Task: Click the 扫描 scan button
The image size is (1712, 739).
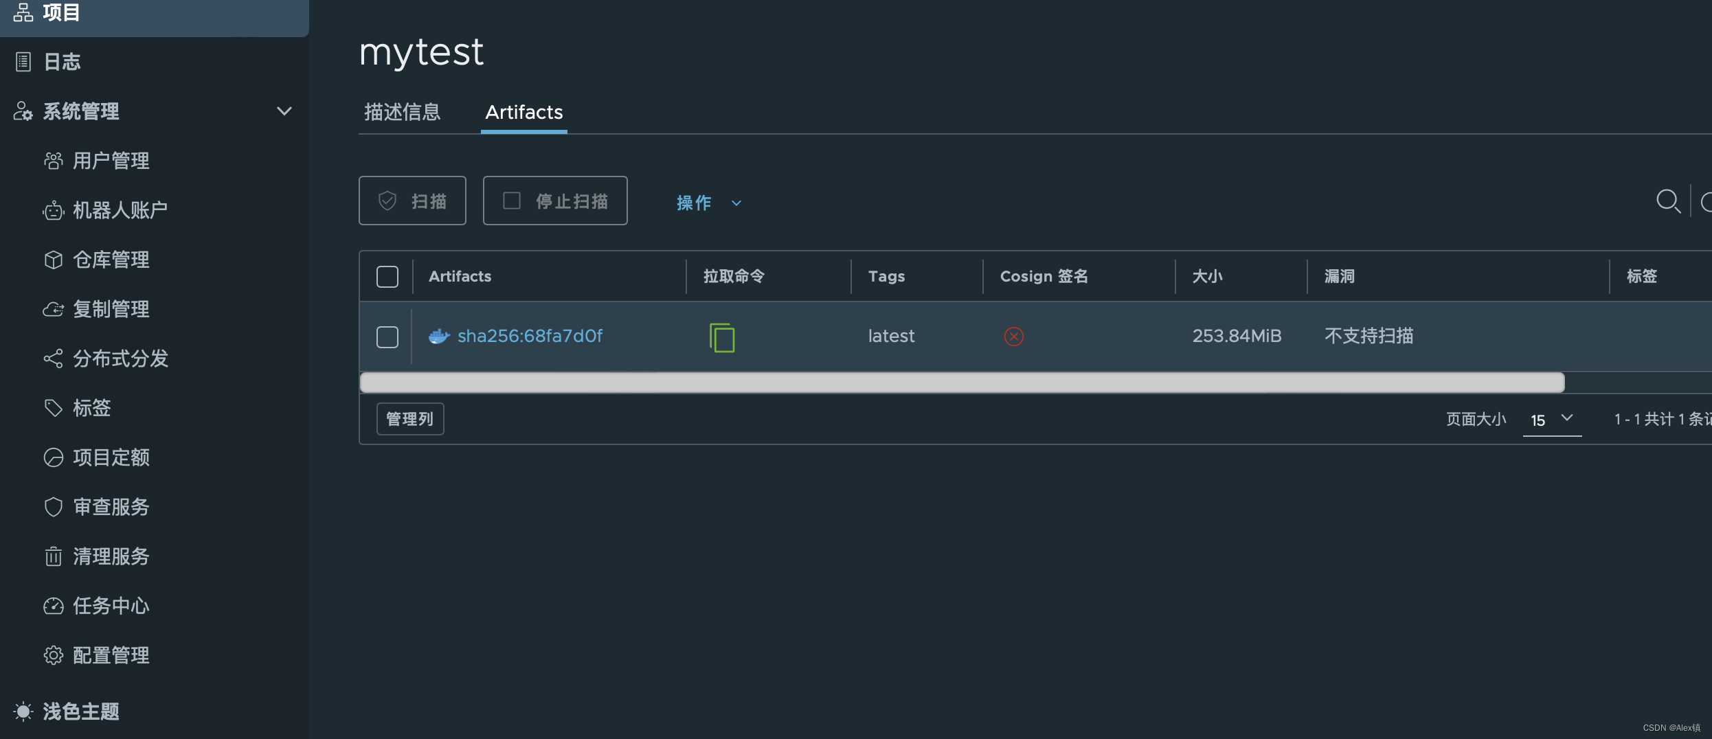Action: (412, 201)
